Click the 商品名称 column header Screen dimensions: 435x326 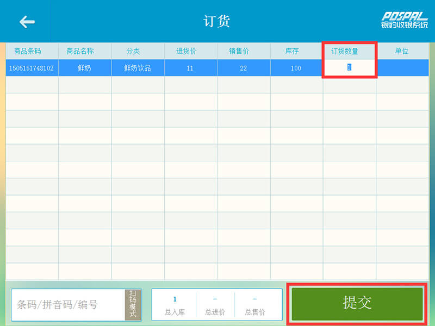point(84,51)
